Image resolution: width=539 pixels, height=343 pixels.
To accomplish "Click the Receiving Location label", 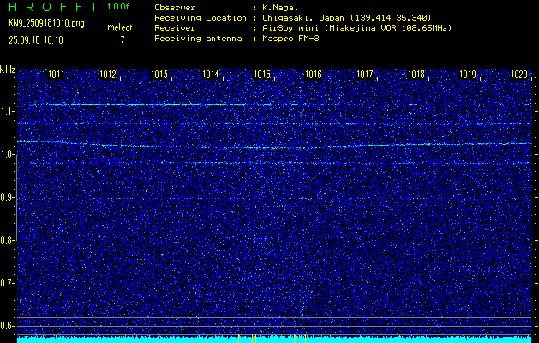I will [201, 18].
